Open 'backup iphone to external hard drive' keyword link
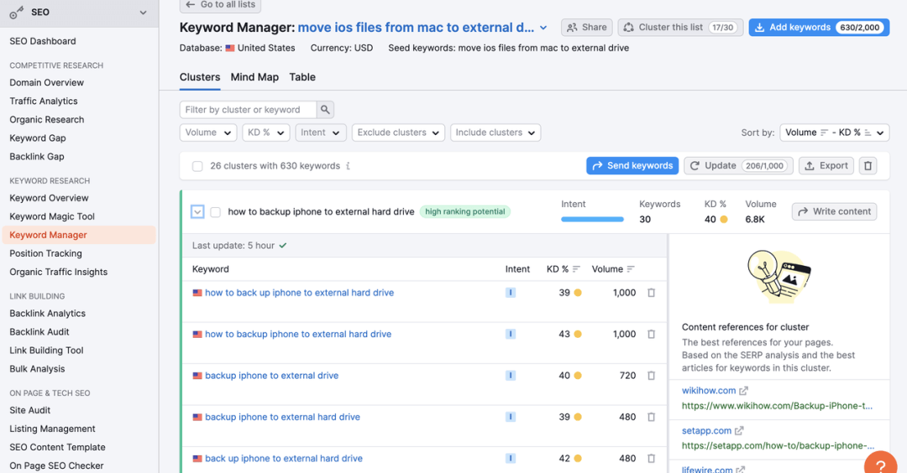The width and height of the screenshot is (907, 473). point(282,417)
